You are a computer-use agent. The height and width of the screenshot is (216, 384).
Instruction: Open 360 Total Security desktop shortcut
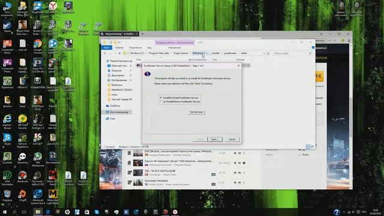23,121
